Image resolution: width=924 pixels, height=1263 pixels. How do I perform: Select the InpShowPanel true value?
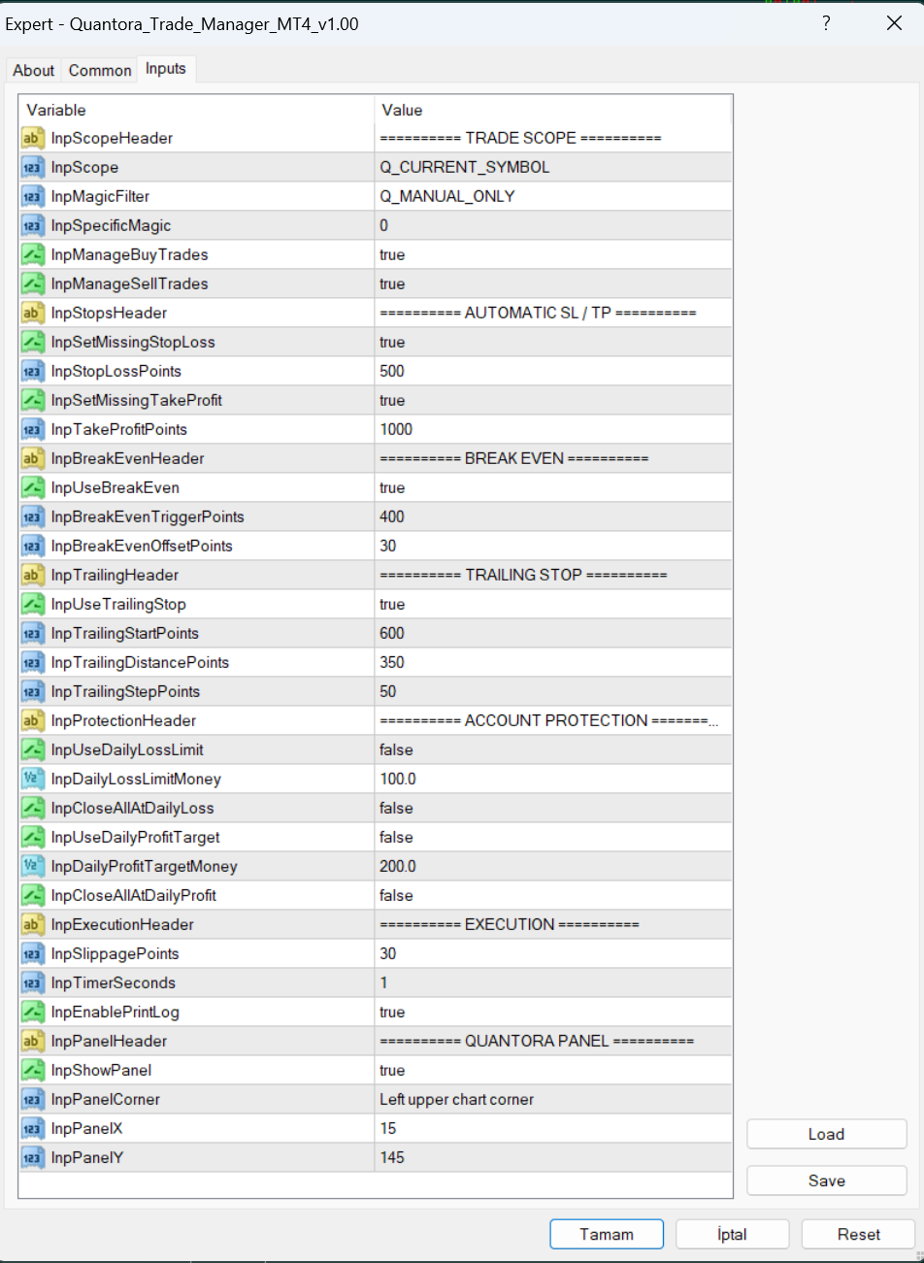coord(392,1070)
